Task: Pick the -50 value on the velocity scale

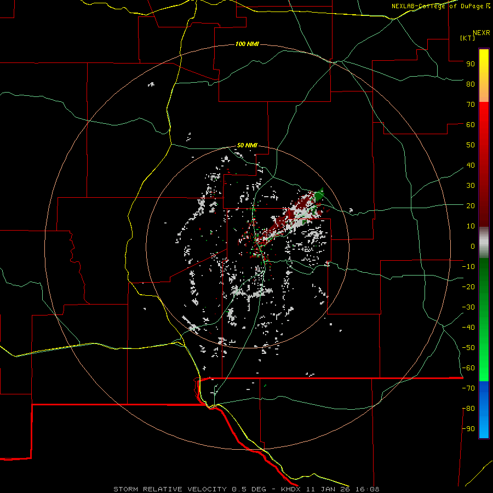Action: click(x=468, y=348)
